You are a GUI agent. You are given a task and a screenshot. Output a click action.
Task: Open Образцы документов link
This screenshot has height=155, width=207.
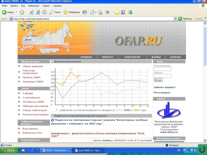coord(35,106)
